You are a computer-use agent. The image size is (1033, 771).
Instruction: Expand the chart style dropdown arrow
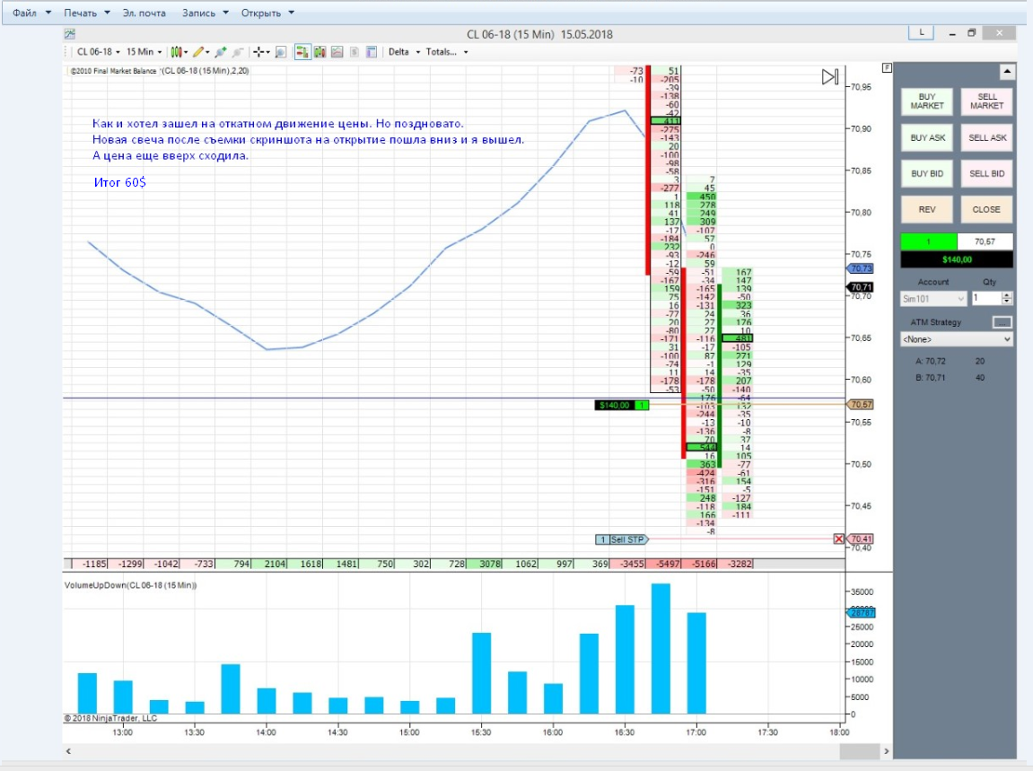pyautogui.click(x=186, y=52)
